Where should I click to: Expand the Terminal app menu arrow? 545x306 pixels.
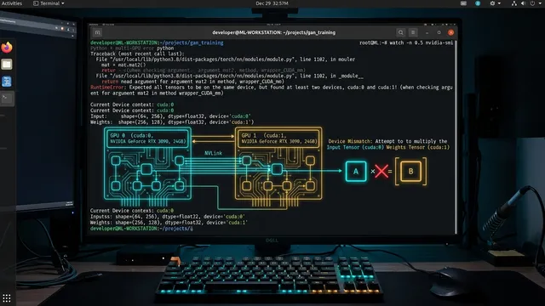(x=63, y=3)
